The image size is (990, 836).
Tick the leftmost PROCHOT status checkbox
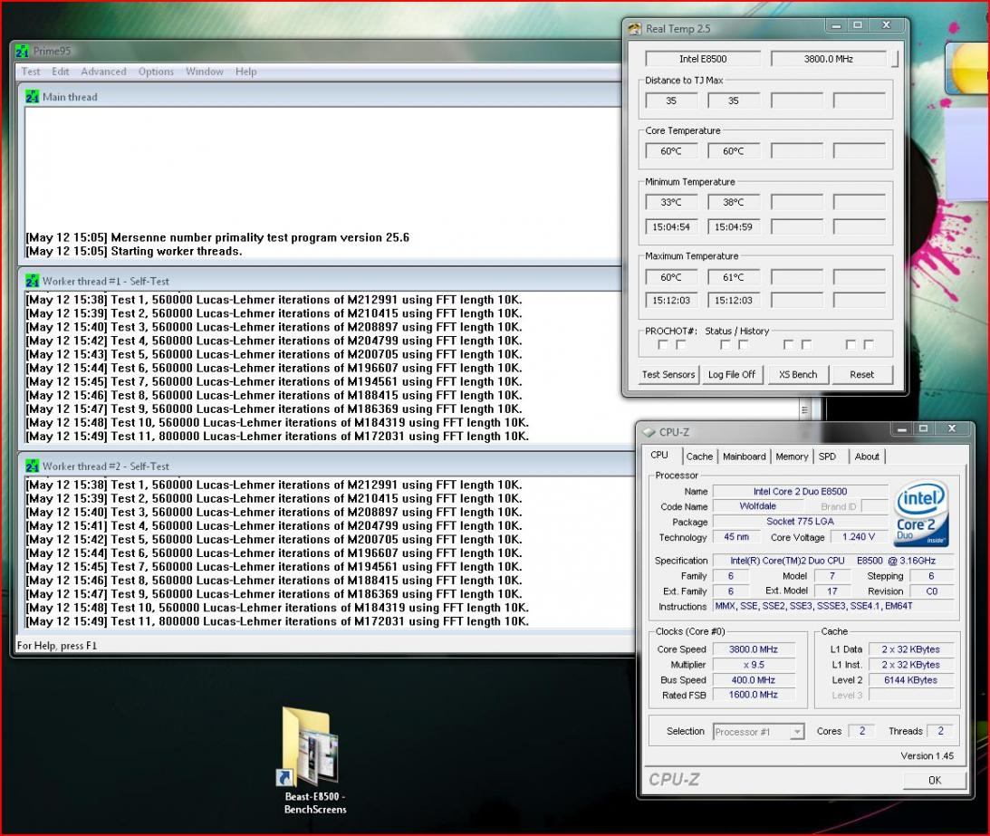pyautogui.click(x=662, y=345)
